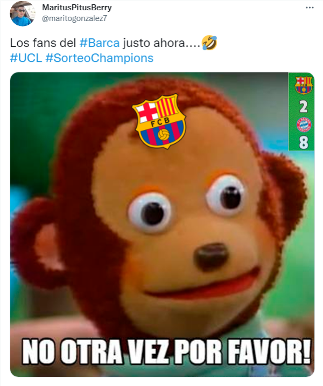
Task: Click the MaritusPitusBerry profile avatar
Action: click(x=23, y=13)
